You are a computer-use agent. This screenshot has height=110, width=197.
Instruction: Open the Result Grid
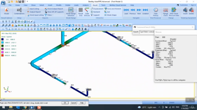click(x=81, y=12)
